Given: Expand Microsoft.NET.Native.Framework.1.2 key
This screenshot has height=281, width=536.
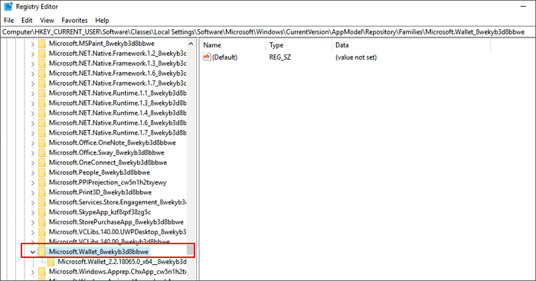Looking at the screenshot, I should pos(32,54).
